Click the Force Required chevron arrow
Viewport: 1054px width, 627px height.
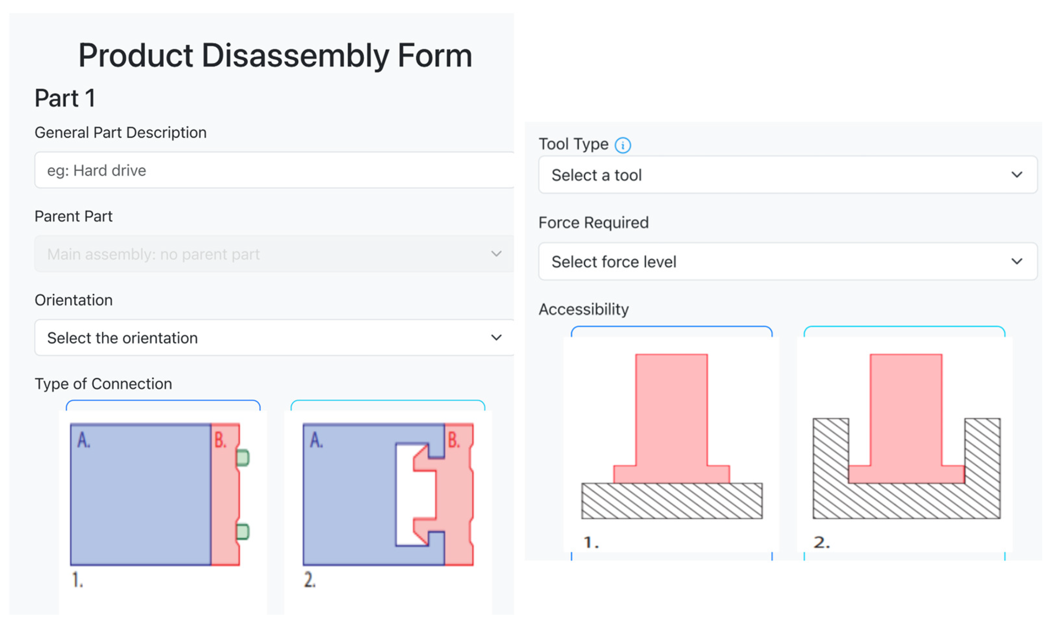pyautogui.click(x=1016, y=261)
